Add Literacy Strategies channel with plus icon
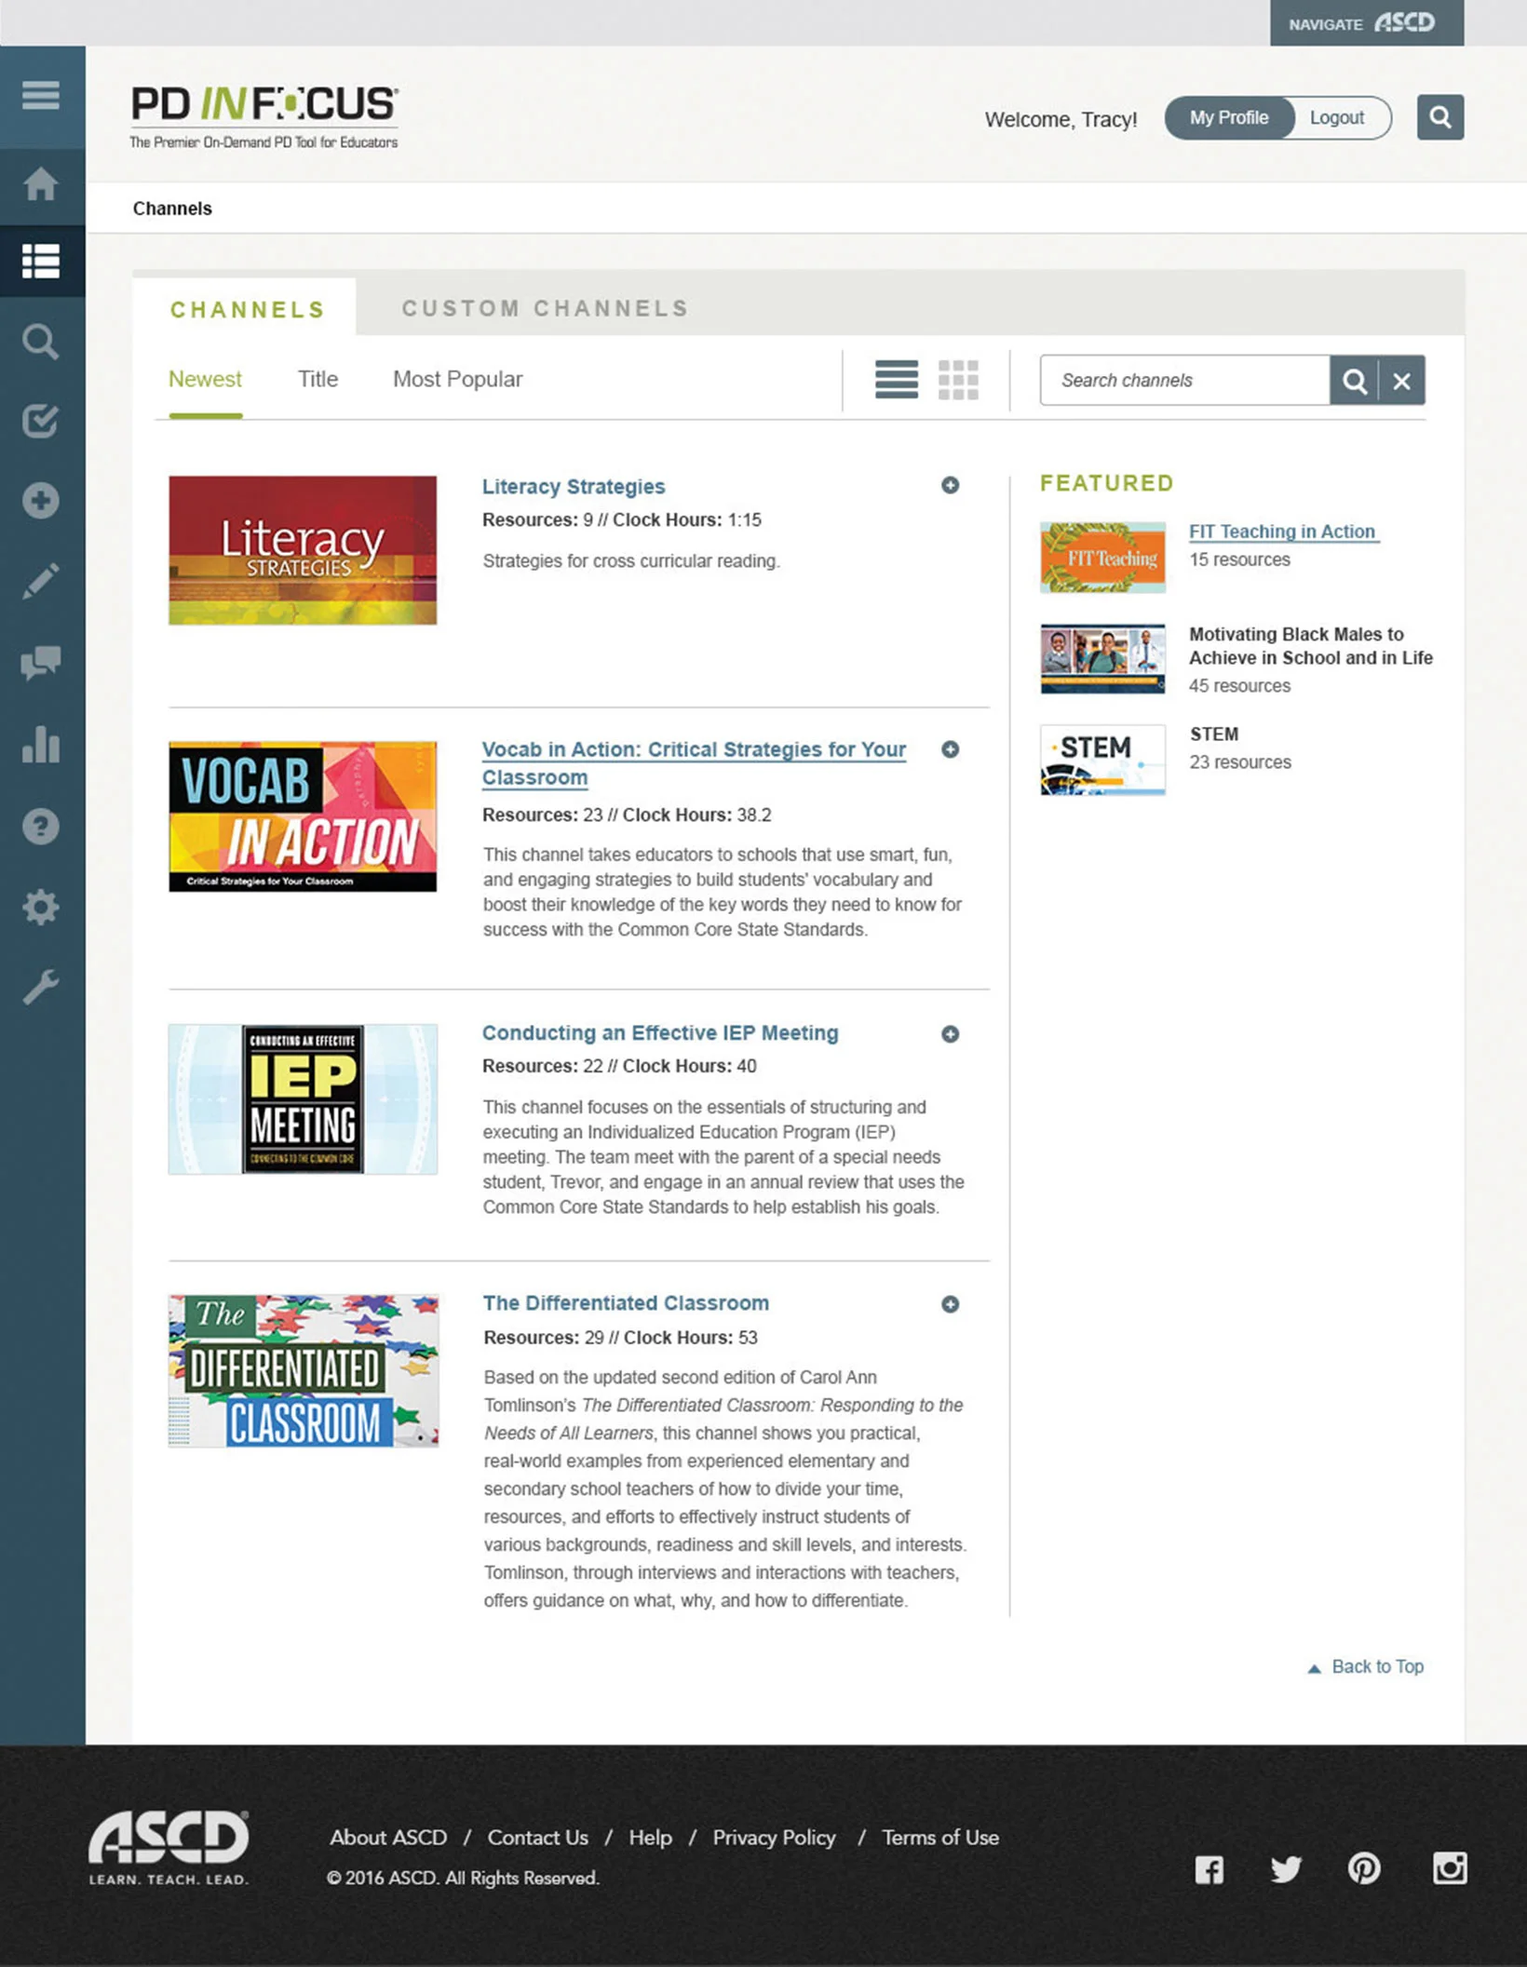1527x1967 pixels. (x=950, y=485)
